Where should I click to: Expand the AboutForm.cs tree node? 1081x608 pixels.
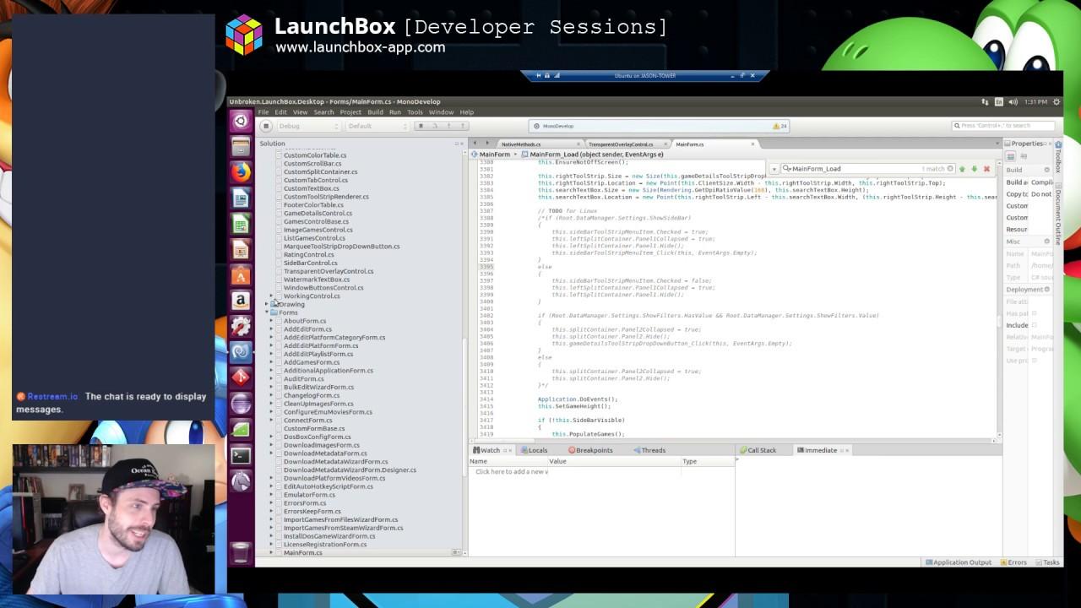(x=271, y=321)
